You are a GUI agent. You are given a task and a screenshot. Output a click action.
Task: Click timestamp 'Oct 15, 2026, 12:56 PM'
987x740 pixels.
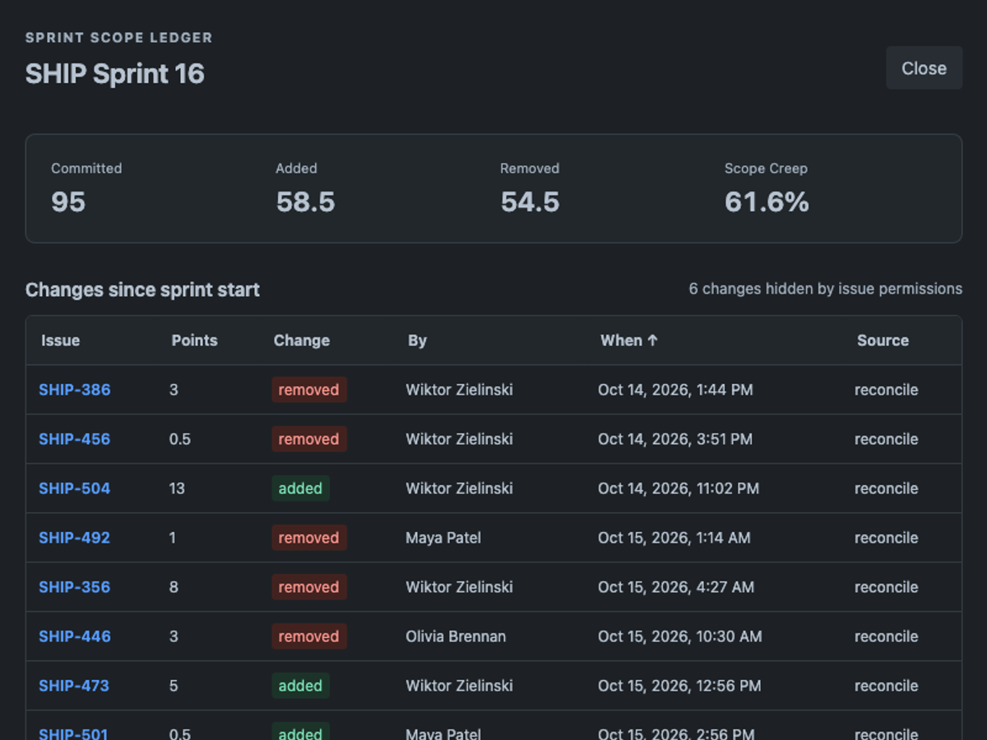point(679,686)
